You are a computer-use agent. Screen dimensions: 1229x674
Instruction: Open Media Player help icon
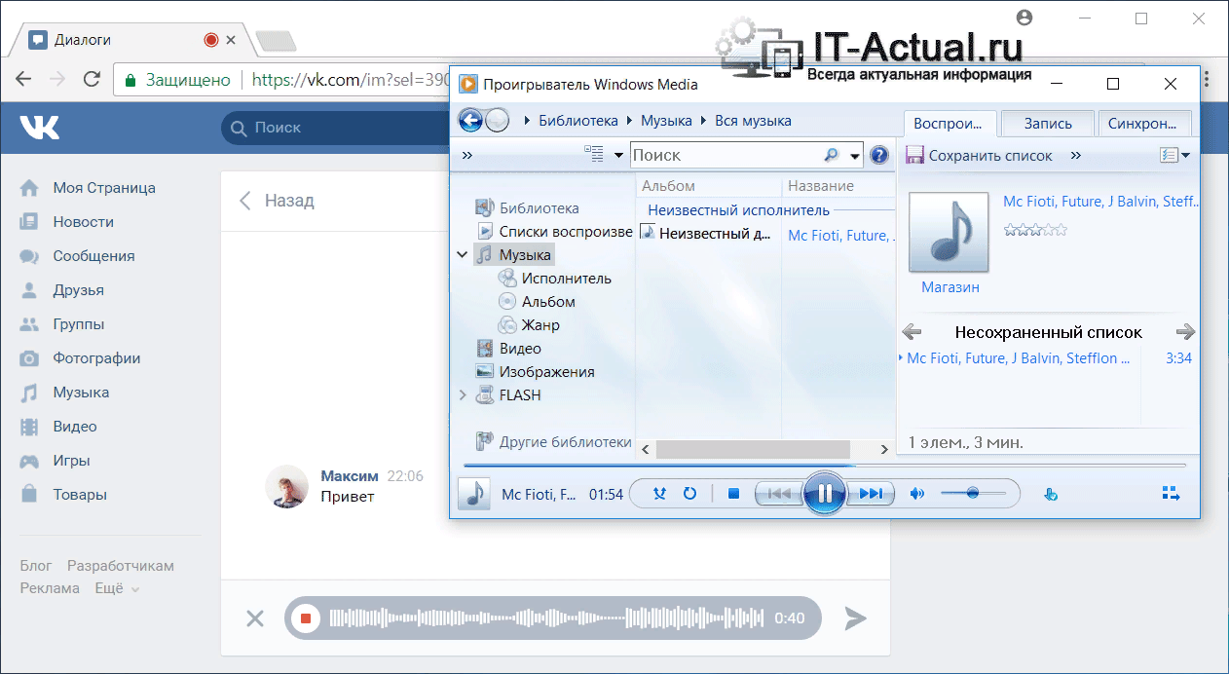tap(879, 155)
